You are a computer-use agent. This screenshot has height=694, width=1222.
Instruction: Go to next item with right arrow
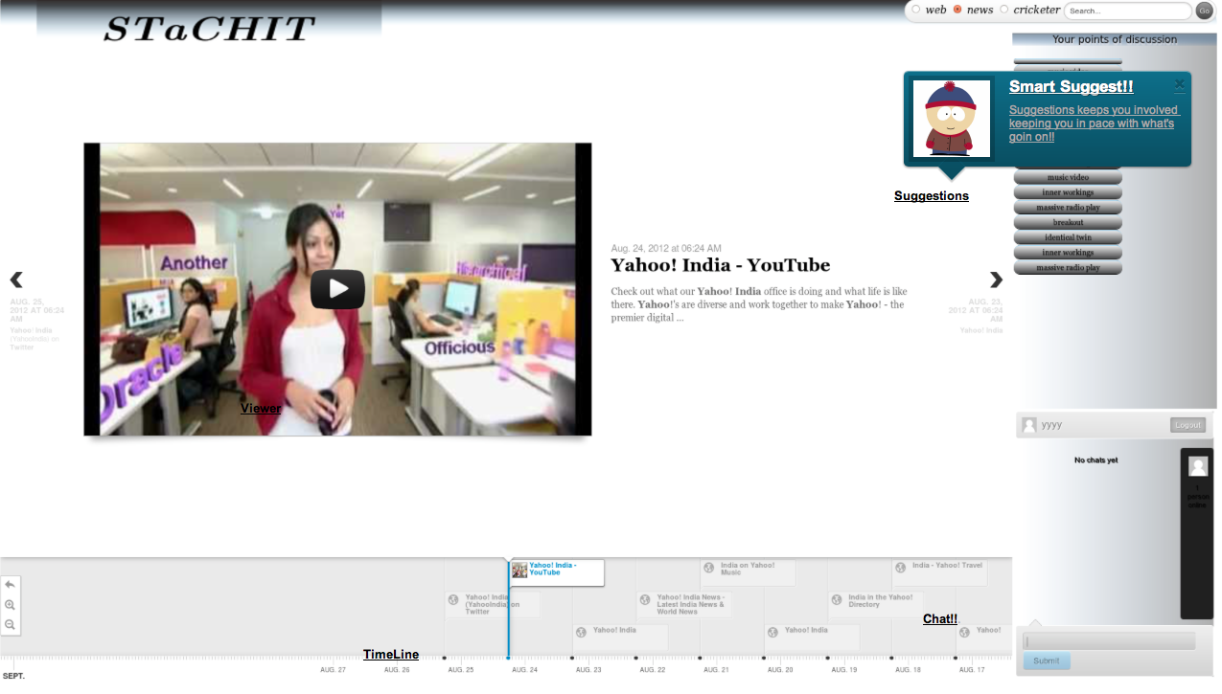[x=996, y=280]
